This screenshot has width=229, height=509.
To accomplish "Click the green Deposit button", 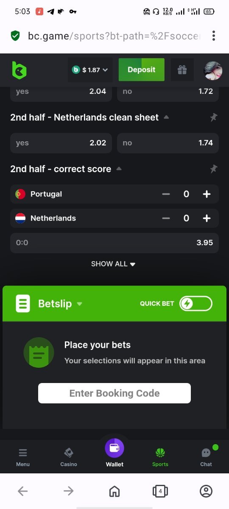I will 141,70.
